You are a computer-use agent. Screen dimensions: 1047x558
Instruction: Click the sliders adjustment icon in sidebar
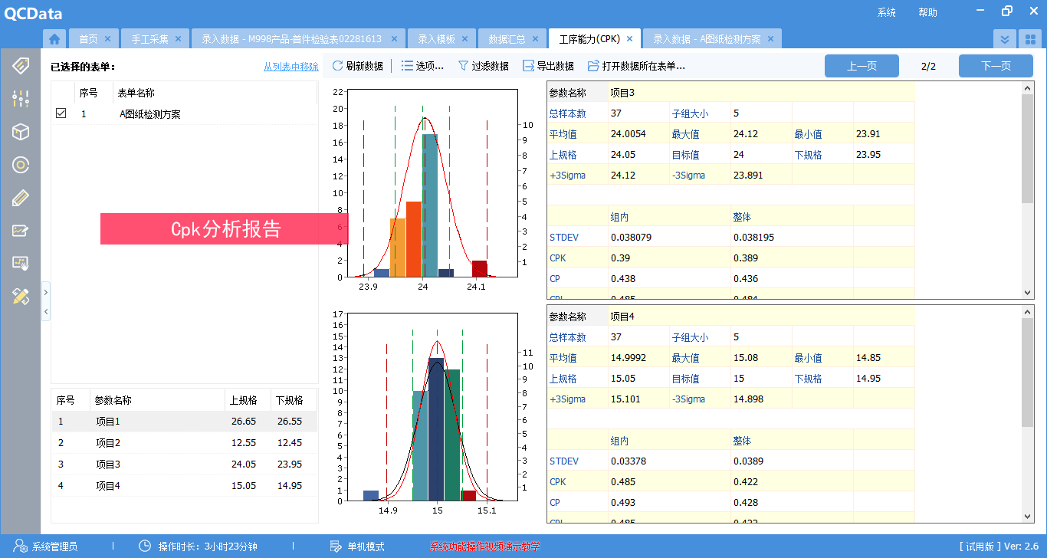tap(20, 98)
